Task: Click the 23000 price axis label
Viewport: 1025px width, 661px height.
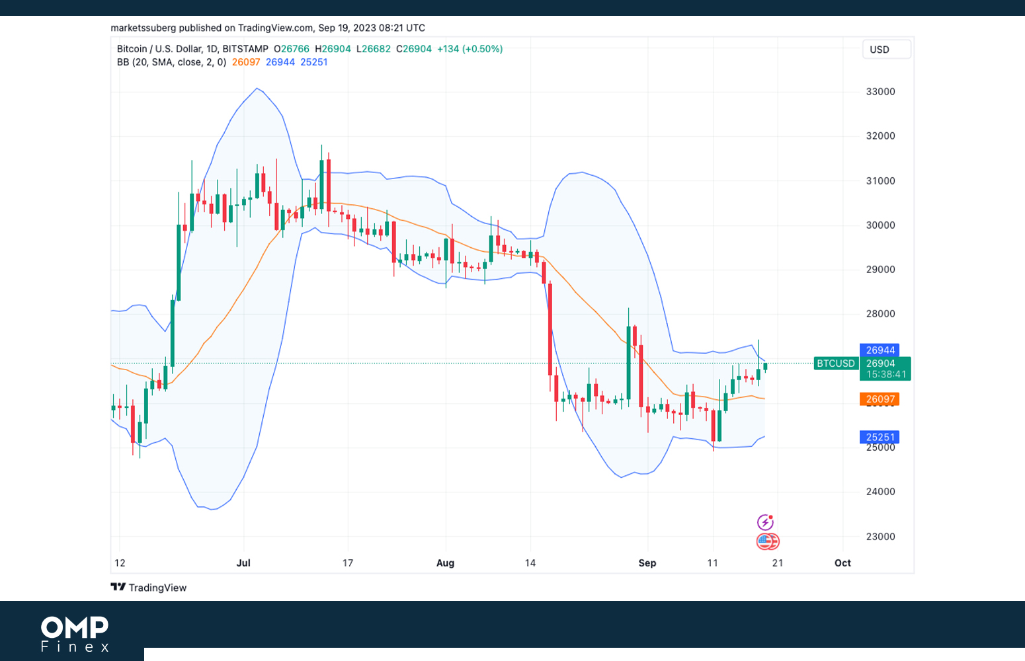Action: 880,537
